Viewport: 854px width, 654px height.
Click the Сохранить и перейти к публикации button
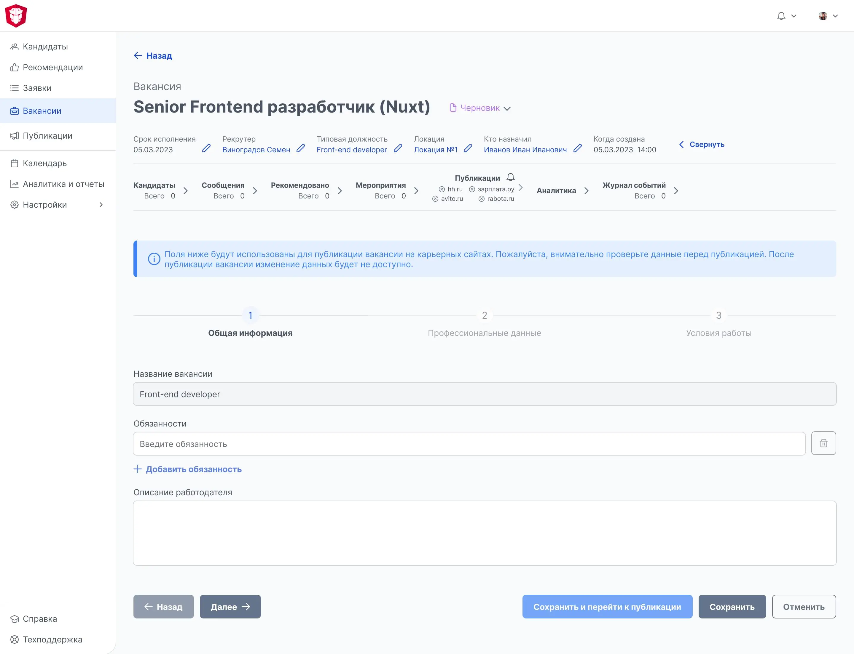click(x=607, y=607)
